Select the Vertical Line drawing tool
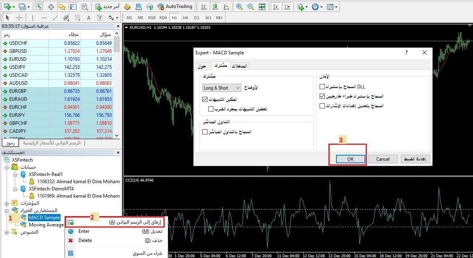Image resolution: width=473 pixels, height=258 pixels. pos(32,18)
